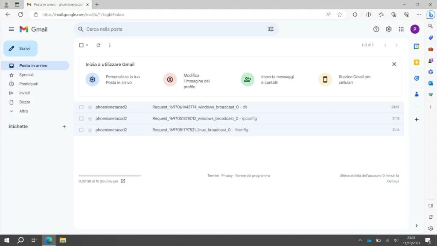This screenshot has height=246, width=437.
Task: Toggle the main menu hamburger icon
Action: [11, 29]
